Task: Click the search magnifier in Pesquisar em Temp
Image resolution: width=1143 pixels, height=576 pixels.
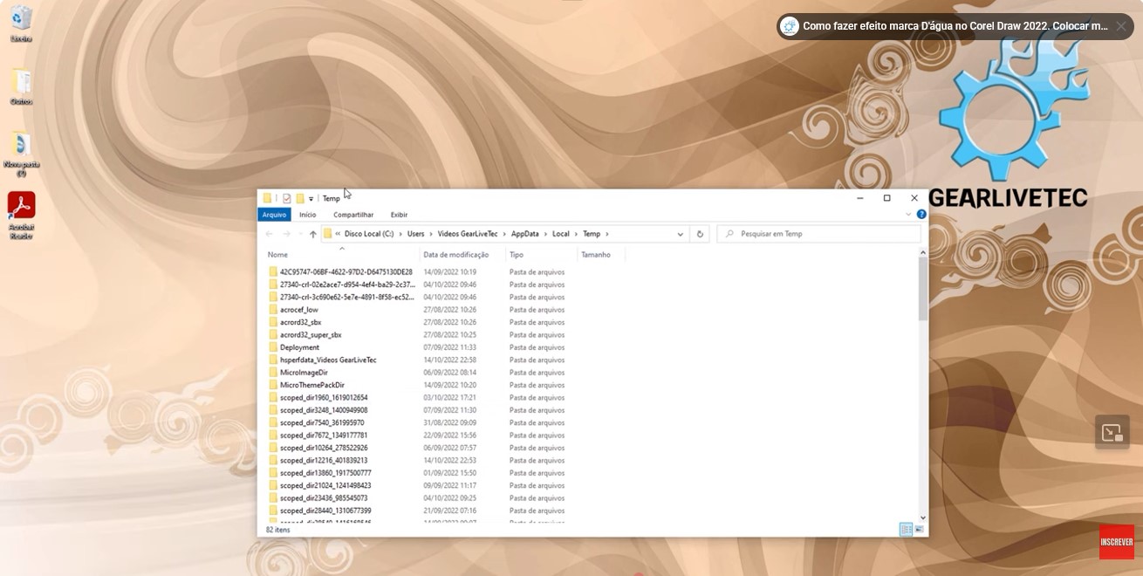Action: point(729,233)
